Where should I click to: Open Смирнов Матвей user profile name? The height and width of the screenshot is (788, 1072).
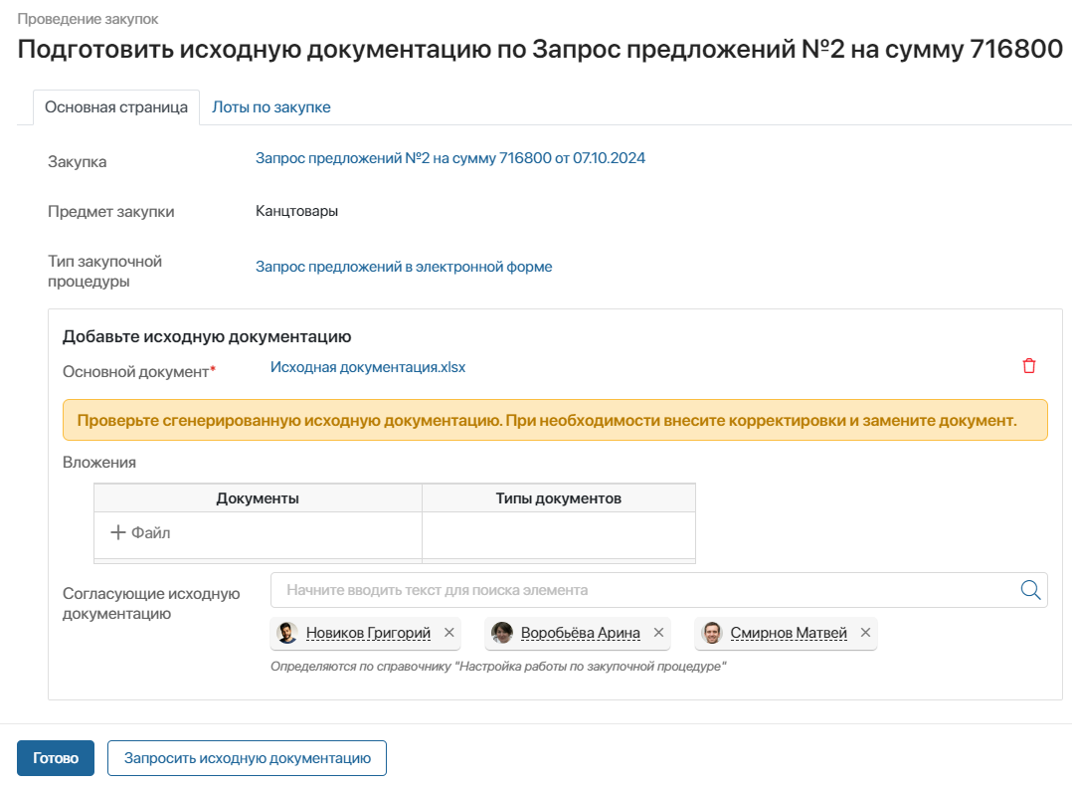[789, 633]
